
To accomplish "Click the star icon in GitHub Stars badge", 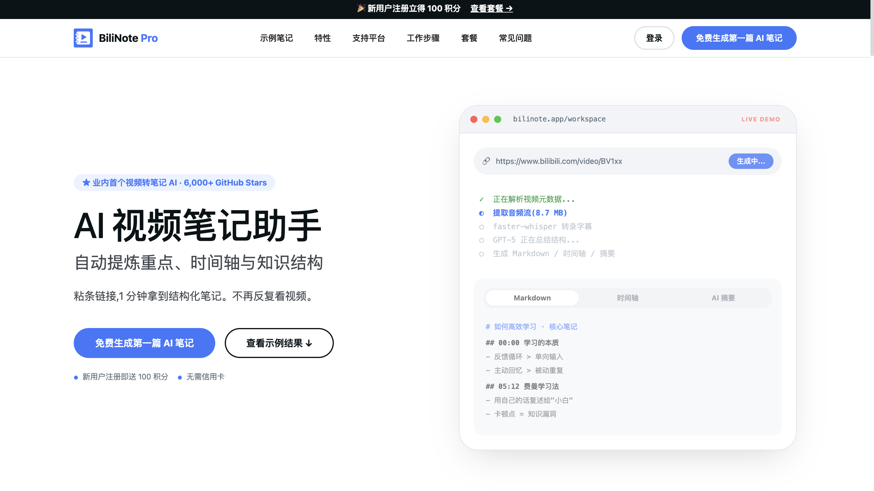I will pyautogui.click(x=86, y=183).
